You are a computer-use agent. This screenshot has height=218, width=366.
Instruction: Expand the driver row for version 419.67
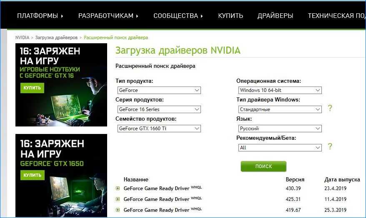pos(118,210)
